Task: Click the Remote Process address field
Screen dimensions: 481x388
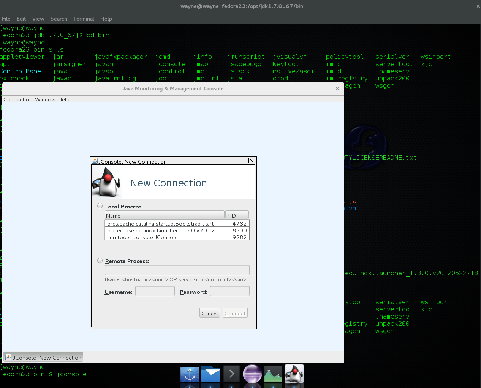Action: (x=177, y=270)
